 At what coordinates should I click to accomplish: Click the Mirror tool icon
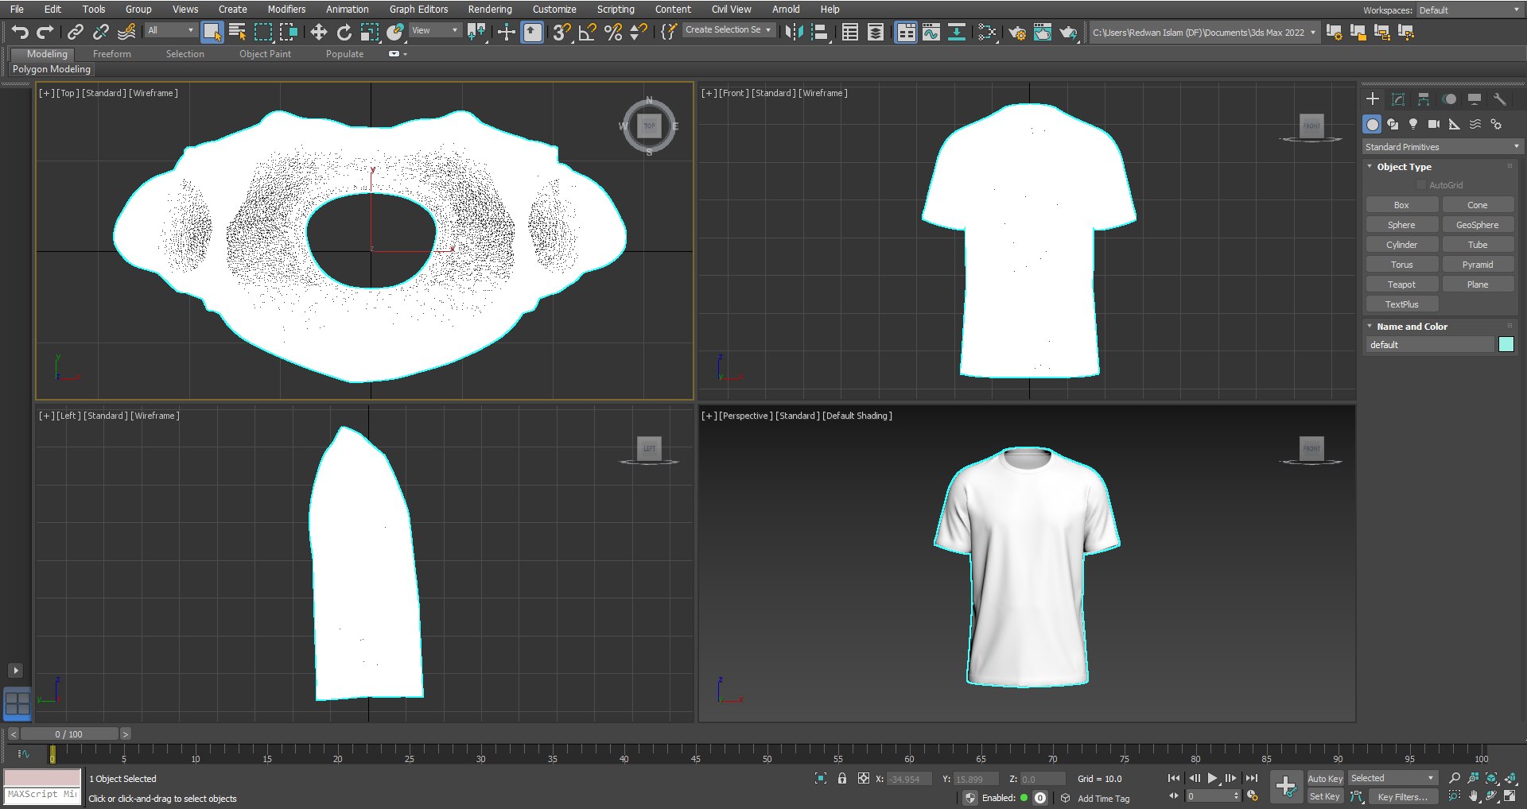click(x=794, y=32)
